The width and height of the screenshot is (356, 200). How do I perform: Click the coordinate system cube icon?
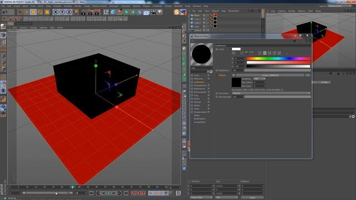click(76, 12)
